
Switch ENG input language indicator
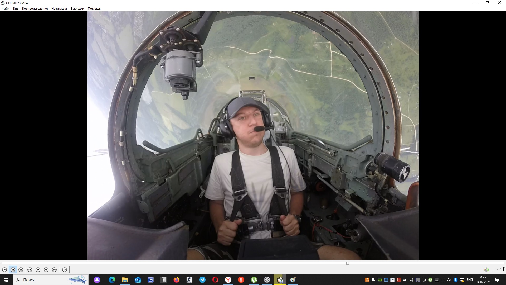pyautogui.click(x=470, y=280)
